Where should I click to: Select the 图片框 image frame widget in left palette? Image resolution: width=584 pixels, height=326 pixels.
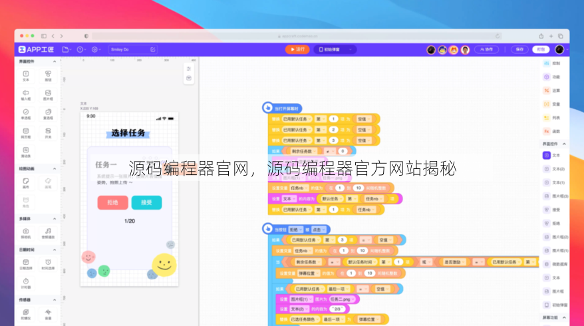pyautogui.click(x=48, y=95)
